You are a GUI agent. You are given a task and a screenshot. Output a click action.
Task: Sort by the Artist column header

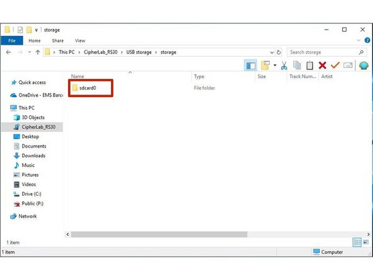coord(327,76)
